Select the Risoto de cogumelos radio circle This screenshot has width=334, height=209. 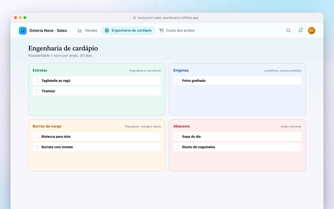(x=178, y=147)
